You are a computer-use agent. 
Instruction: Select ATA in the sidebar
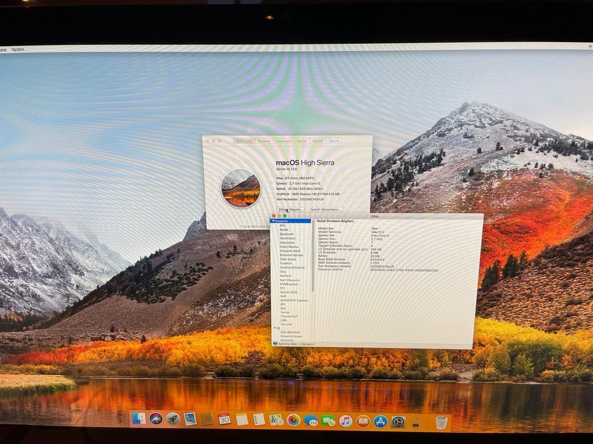pos(282,226)
